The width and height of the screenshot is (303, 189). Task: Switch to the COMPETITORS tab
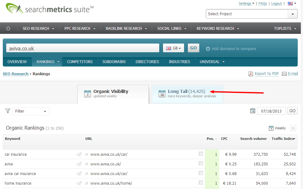tap(80, 62)
